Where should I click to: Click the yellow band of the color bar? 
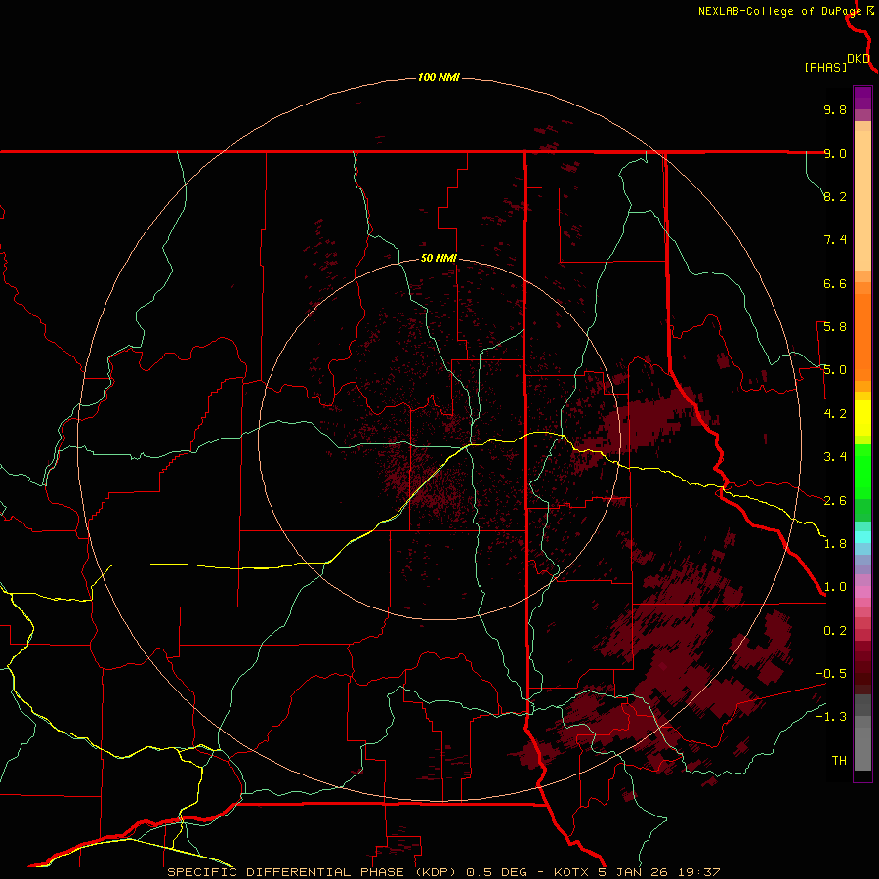(x=862, y=418)
